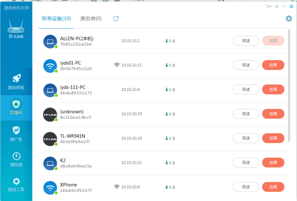The image size is (297, 201).
Task: Click 限速 for (unknown) device
Action: [246, 114]
